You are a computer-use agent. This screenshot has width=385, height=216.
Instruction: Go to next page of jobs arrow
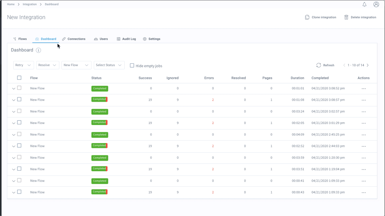(x=368, y=65)
